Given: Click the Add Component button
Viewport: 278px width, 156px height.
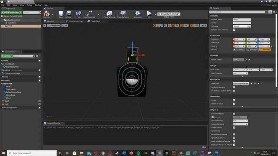Looking at the screenshot, I should 12,13.
